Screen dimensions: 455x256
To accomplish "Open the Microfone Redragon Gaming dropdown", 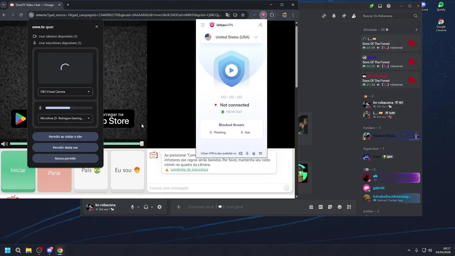I will pyautogui.click(x=65, y=118).
